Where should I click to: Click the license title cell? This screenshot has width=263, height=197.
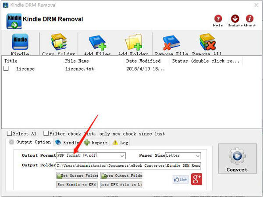tap(25, 69)
